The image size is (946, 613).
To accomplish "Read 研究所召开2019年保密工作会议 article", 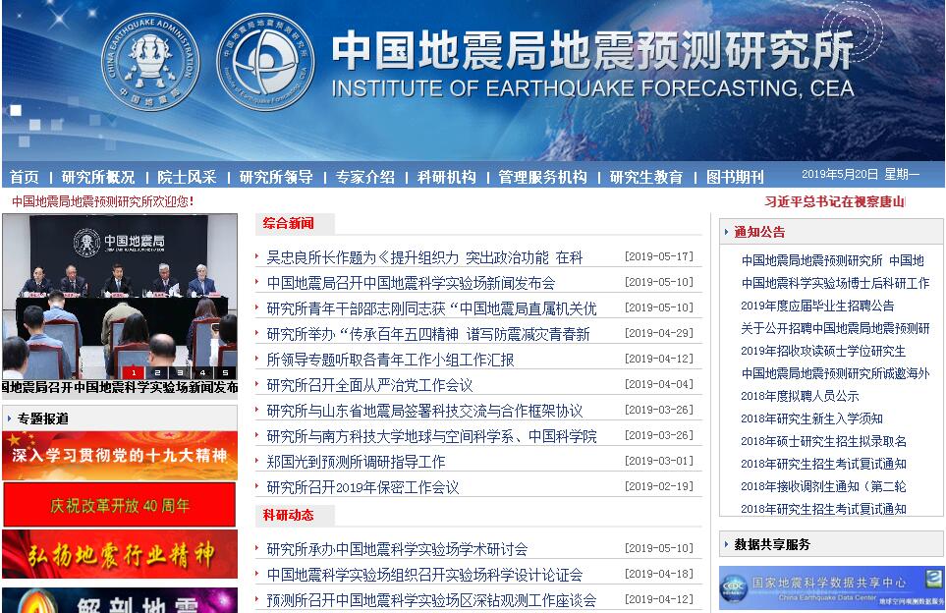I will point(362,487).
